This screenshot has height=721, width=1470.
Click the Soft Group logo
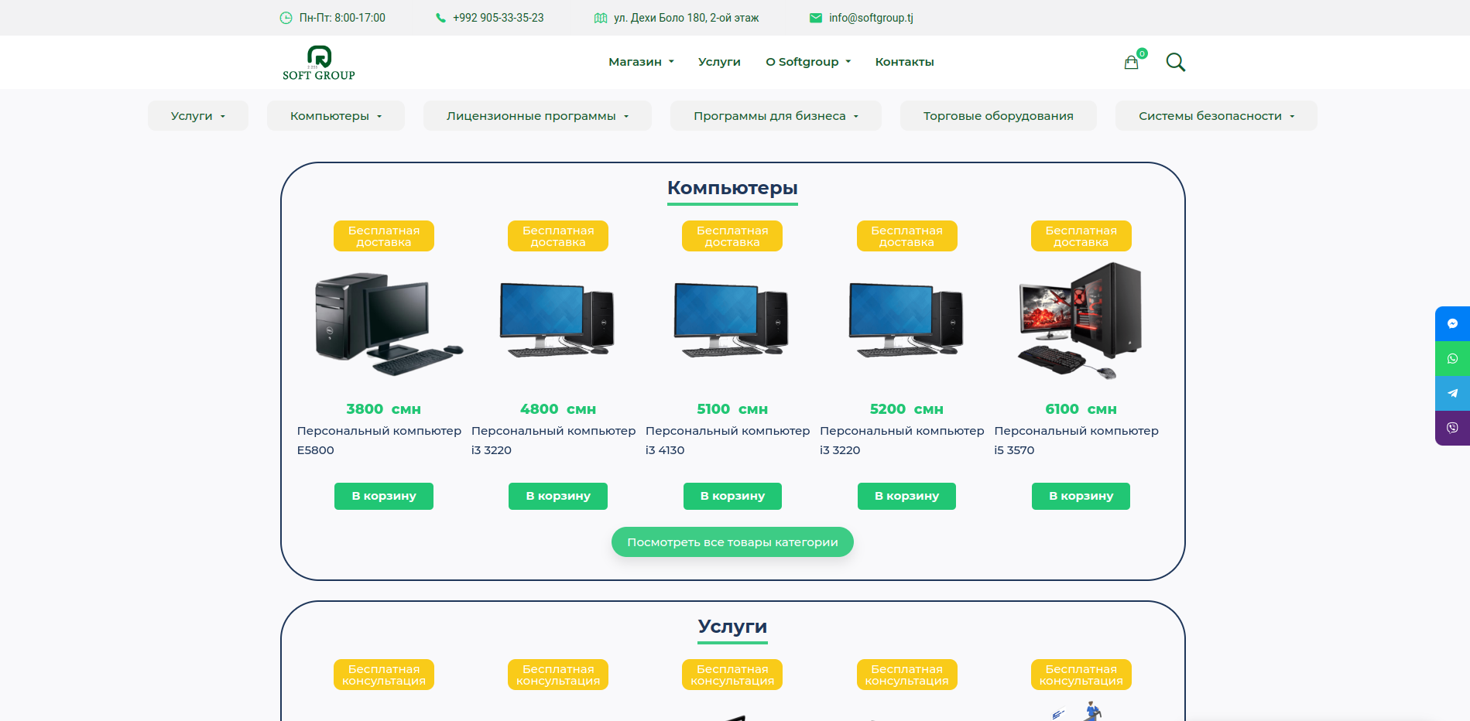(x=319, y=63)
